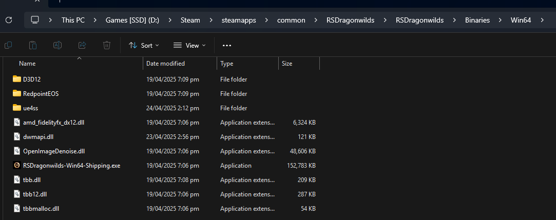The width and height of the screenshot is (556, 220).
Task: Click the OpenImageDenoise.dll file icon
Action: point(16,151)
